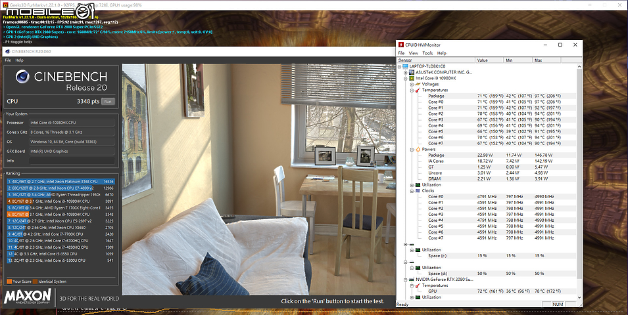Click the Intel Core i9 10980HK chip icon

[x=412, y=78]
